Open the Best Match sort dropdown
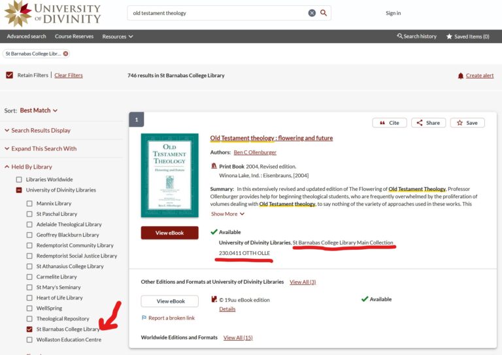502x355 pixels. coord(39,110)
